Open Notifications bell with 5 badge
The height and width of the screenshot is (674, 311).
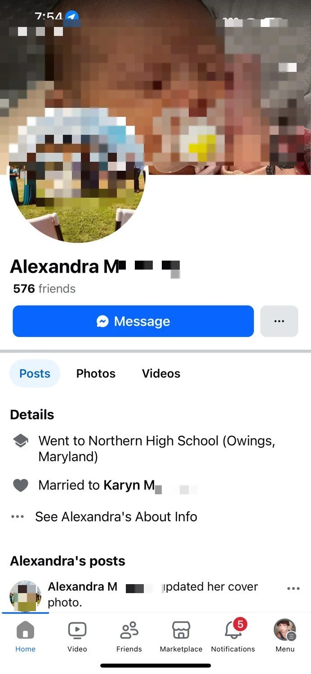click(234, 629)
